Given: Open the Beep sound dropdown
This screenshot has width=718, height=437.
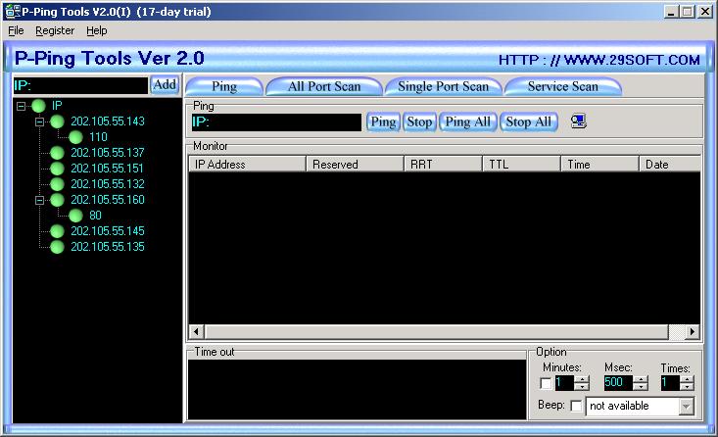Looking at the screenshot, I should 686,406.
